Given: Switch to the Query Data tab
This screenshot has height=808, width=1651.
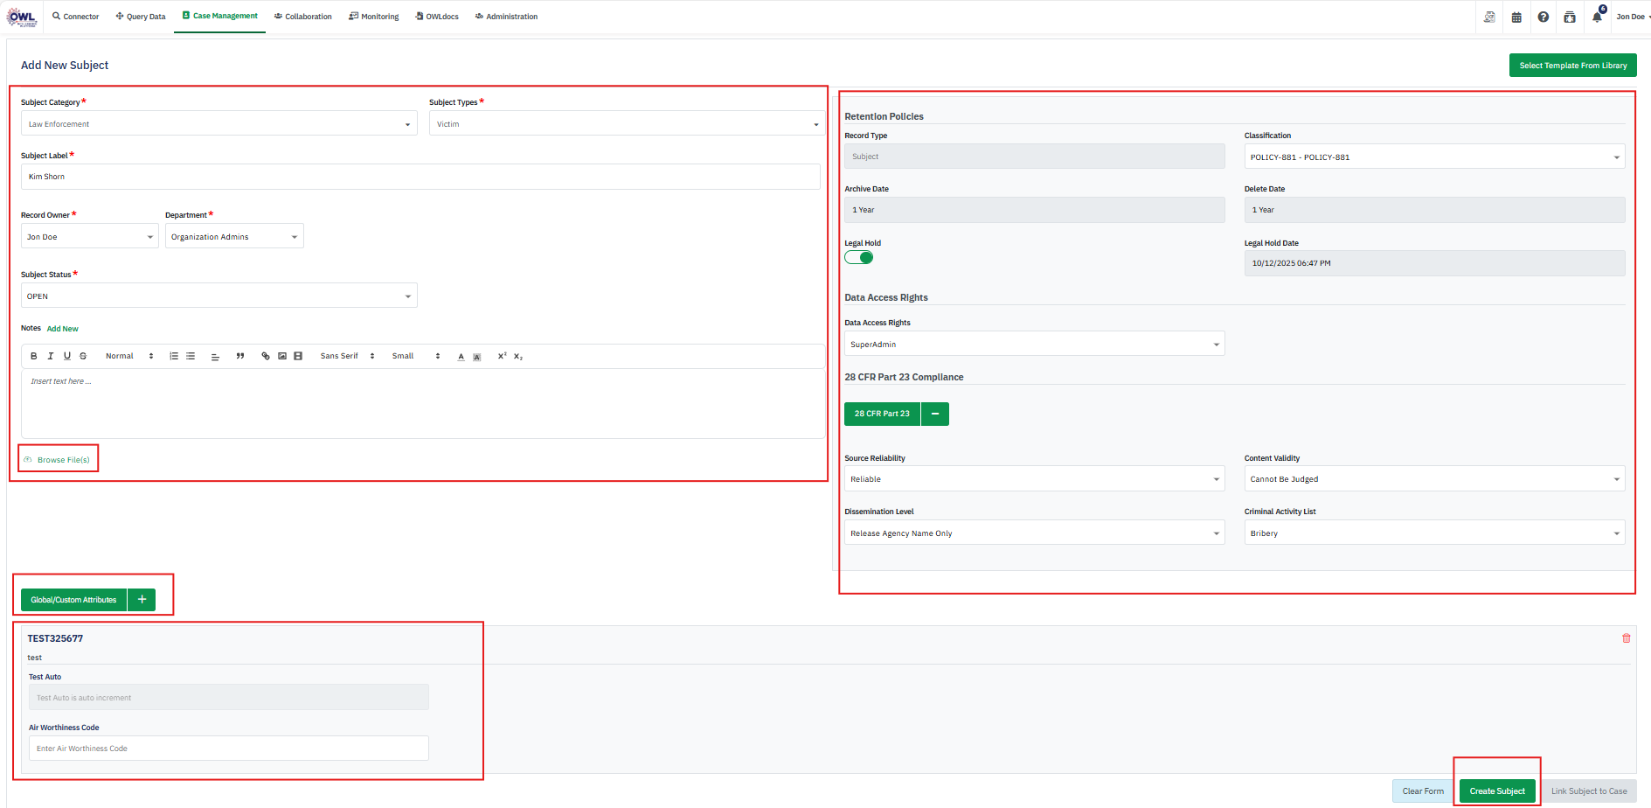Looking at the screenshot, I should click(x=140, y=17).
